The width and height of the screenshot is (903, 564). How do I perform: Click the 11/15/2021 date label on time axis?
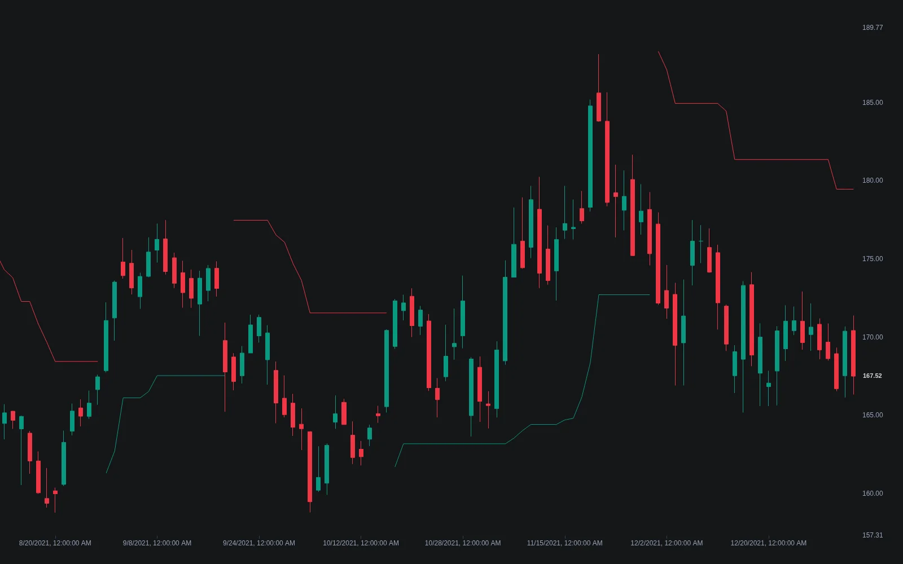click(564, 543)
